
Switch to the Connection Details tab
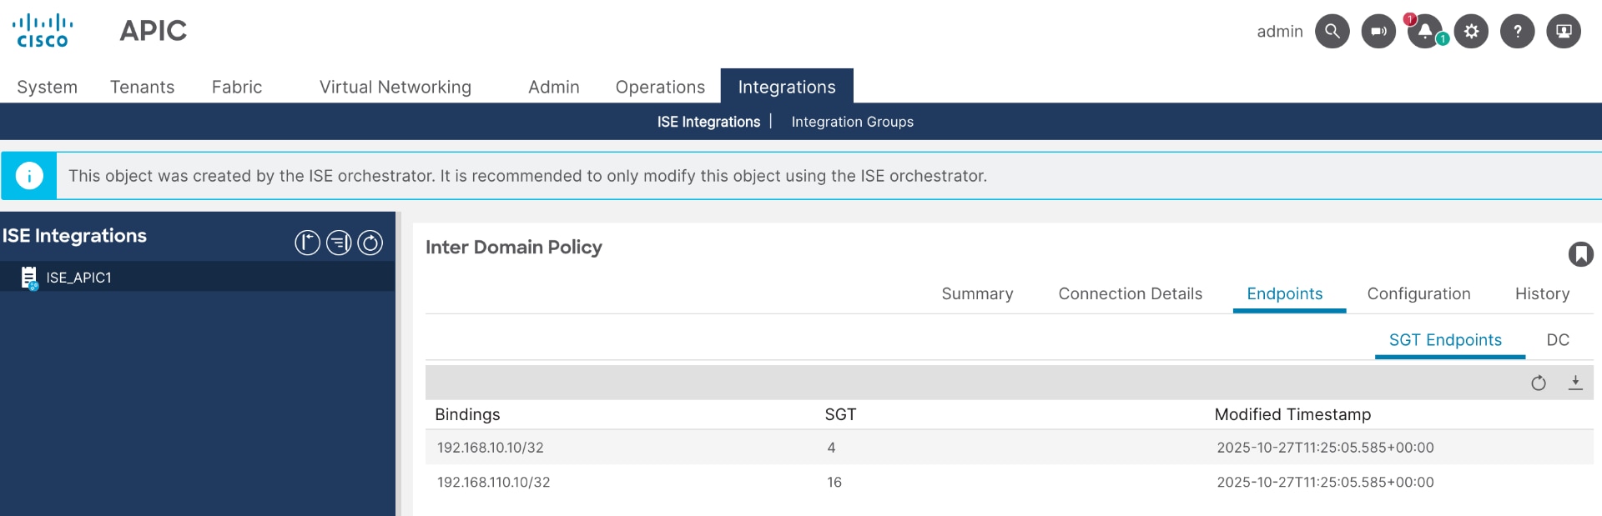coord(1130,293)
